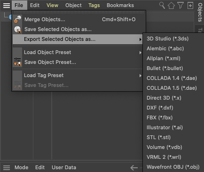Viewport: 204px width, 172px height.
Task: Export as Alembic (*.abc)
Action: 173,48
